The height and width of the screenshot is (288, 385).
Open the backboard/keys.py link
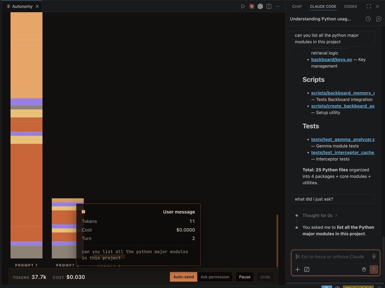click(332, 59)
